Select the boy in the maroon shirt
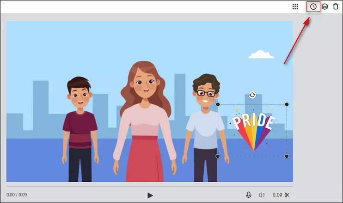This screenshot has height=203, width=343. coord(80,129)
